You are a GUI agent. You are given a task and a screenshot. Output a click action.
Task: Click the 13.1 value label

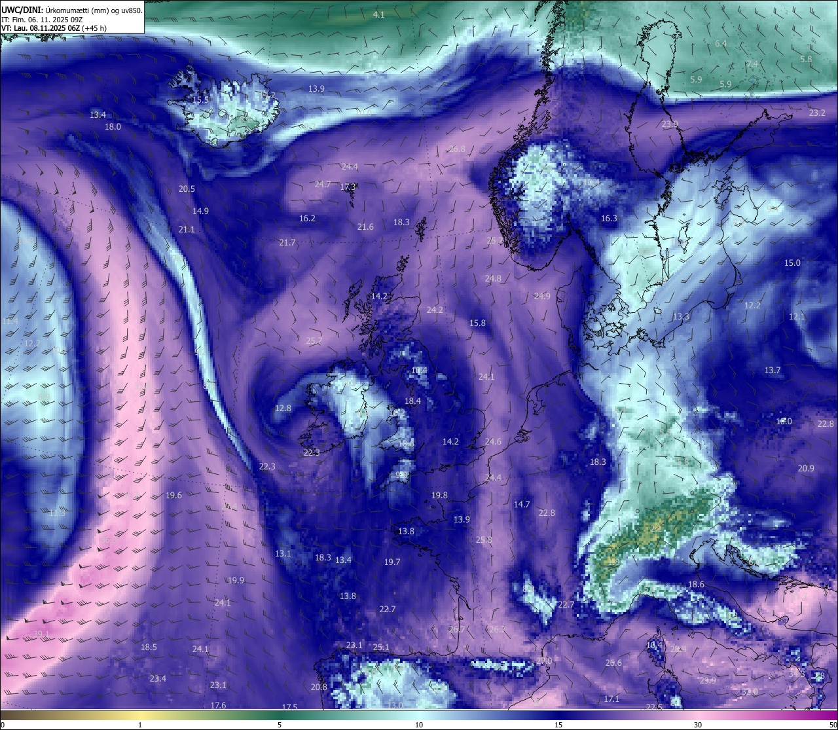click(283, 553)
